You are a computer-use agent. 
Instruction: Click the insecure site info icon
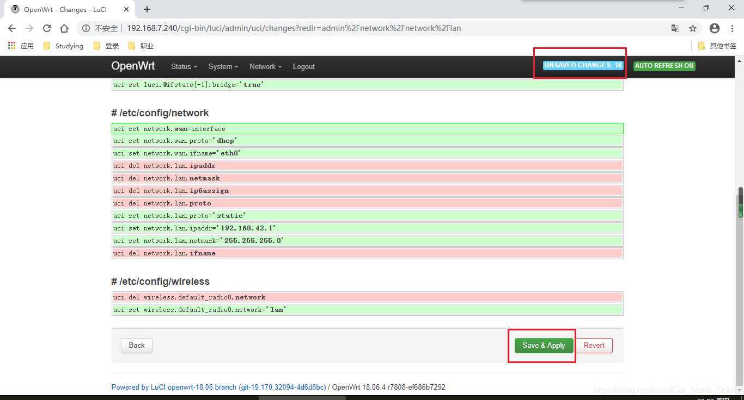click(x=86, y=28)
